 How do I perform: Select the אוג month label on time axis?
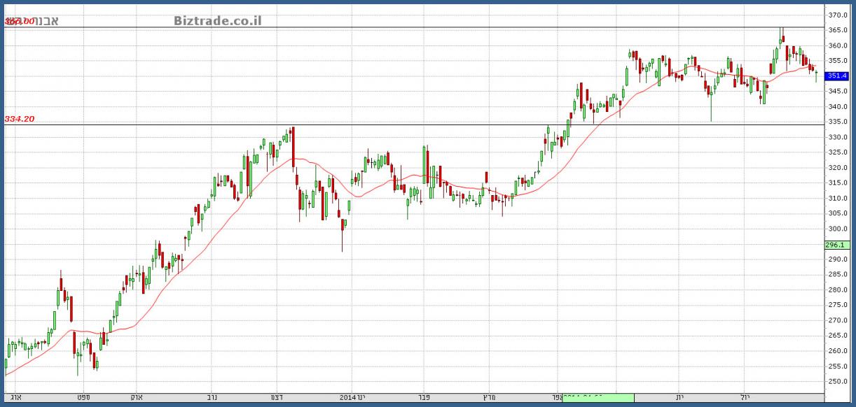(17, 397)
